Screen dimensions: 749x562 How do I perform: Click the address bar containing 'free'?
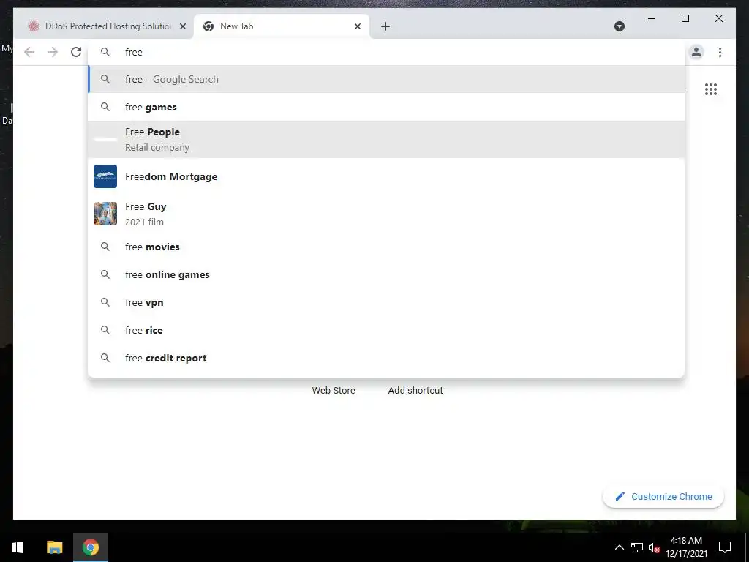click(x=386, y=52)
